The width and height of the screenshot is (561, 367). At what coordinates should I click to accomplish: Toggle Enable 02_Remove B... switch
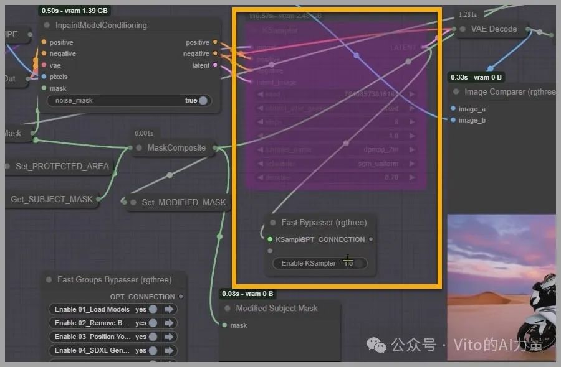pos(153,323)
